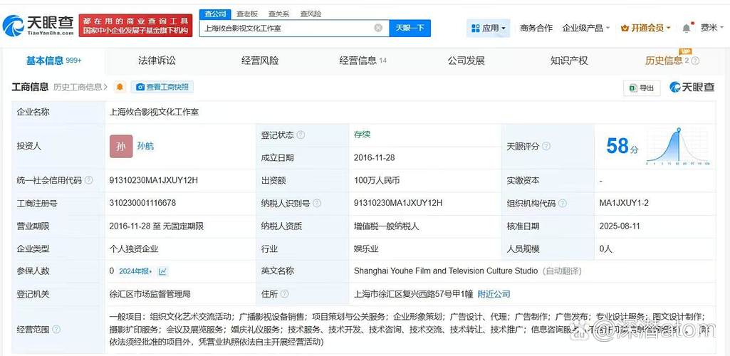Screen dimensions: 730x356
Task: Switch to the 查老板 search tab
Action: (246, 14)
